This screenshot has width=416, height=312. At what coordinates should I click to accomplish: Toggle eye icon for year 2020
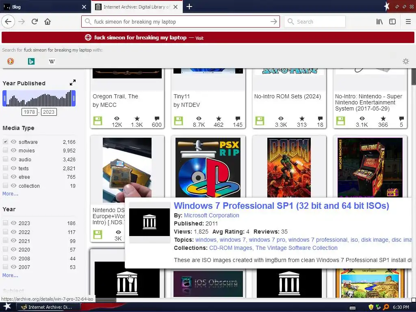(13, 249)
